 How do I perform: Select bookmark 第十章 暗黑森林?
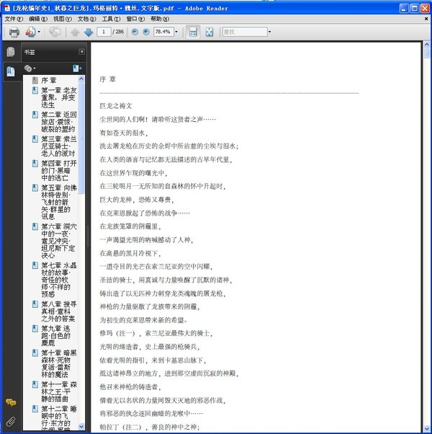[59, 364]
